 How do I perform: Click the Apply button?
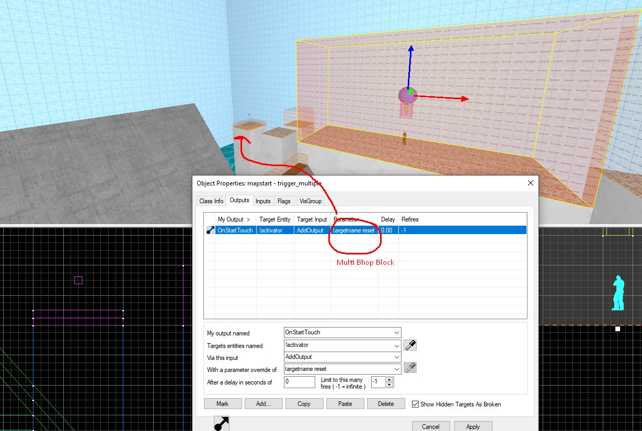(473, 426)
